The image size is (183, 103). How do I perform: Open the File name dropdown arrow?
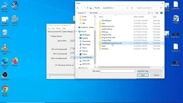134,71
